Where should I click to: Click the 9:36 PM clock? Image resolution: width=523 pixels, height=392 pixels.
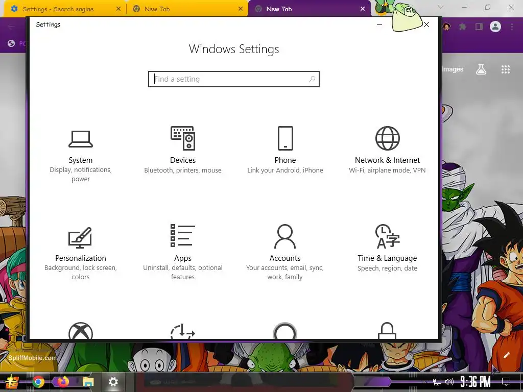476,382
